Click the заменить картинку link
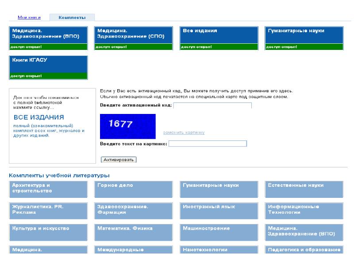 tap(184, 132)
